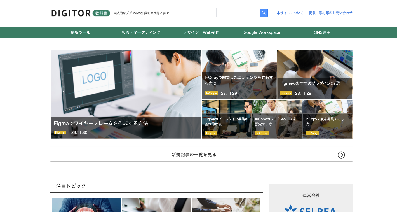The image size is (397, 212).
Task: Click the InCopy tag dated 23.11.29
Action: pyautogui.click(x=211, y=93)
